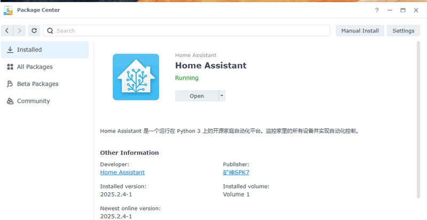Click installed version value 2025.2.4-1
This screenshot has height=220, width=427.
click(x=116, y=194)
